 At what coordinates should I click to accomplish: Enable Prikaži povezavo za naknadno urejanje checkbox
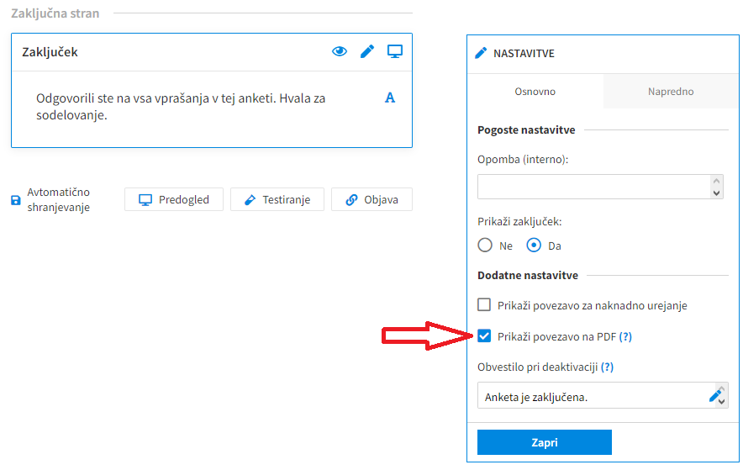coord(484,304)
